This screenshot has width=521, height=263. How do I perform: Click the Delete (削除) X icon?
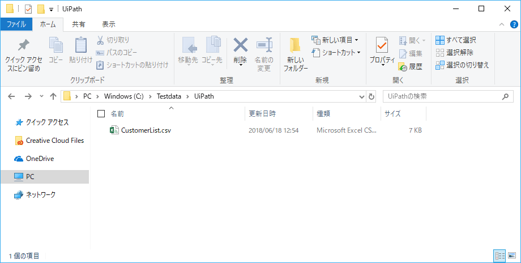tap(240, 45)
